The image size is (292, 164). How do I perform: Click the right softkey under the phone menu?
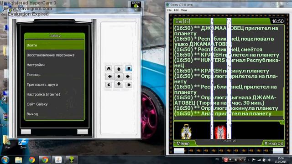pyautogui.click(x=83, y=132)
